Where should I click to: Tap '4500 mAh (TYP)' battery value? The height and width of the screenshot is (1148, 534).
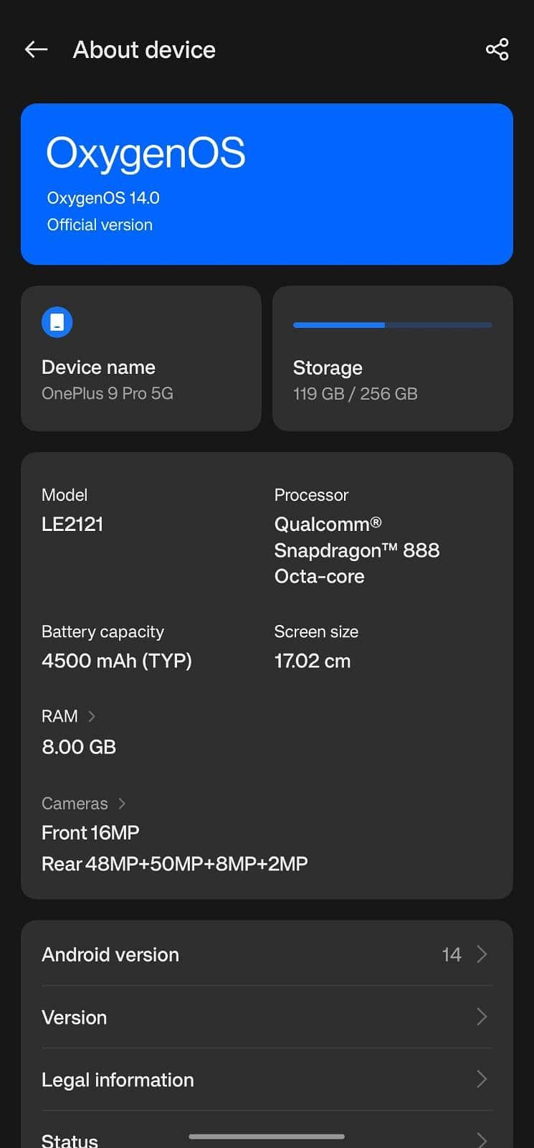point(117,661)
